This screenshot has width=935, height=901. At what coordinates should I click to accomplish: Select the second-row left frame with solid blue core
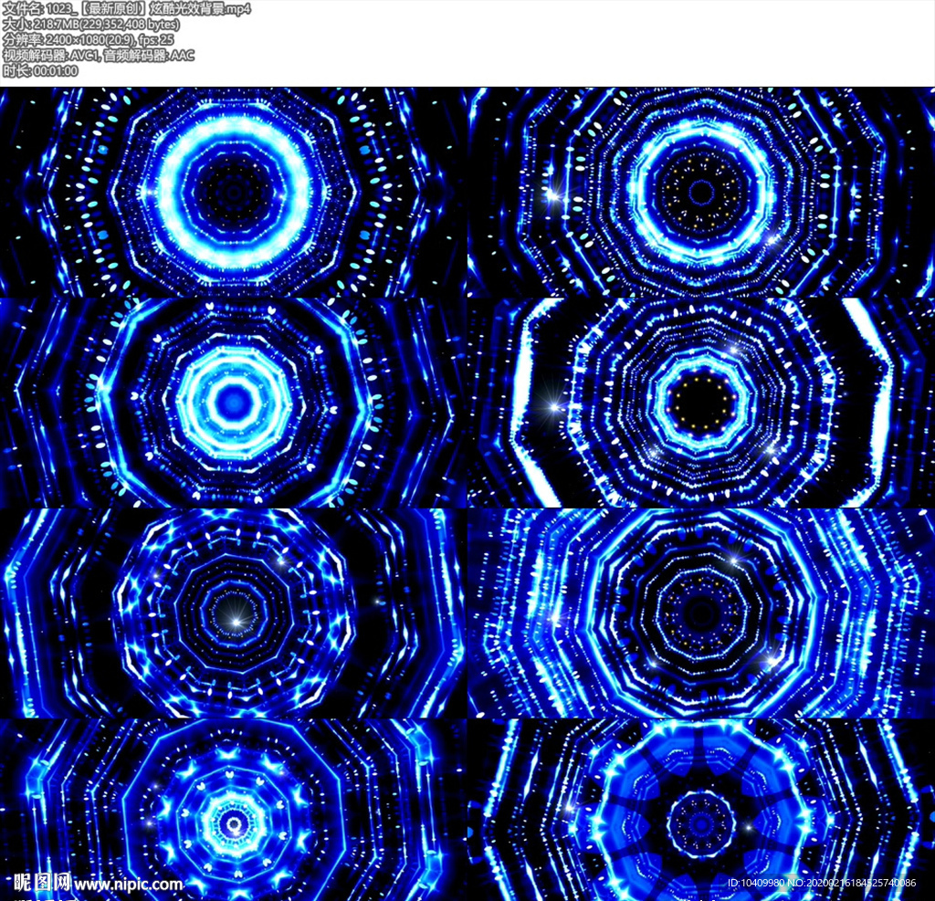click(x=234, y=403)
